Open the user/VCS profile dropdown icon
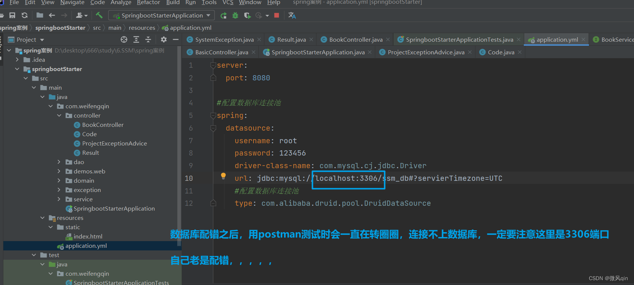 [x=82, y=15]
